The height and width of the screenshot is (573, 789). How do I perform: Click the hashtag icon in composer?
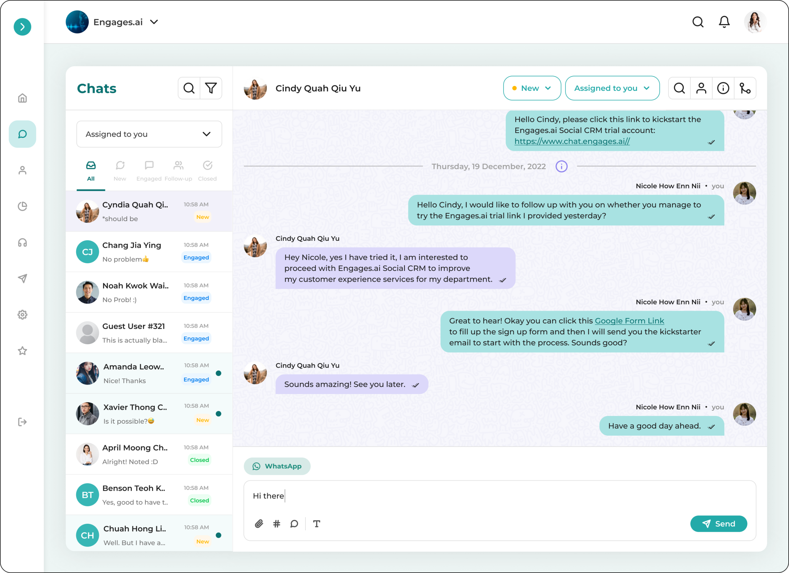(x=276, y=524)
